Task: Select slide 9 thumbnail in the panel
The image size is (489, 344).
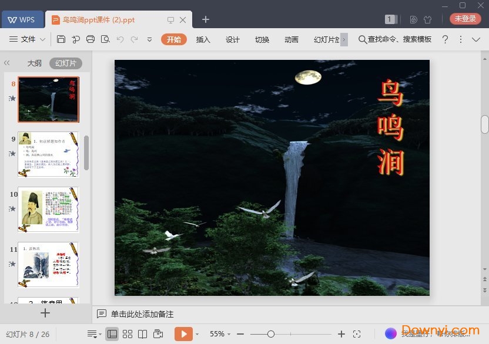Action: pos(48,154)
